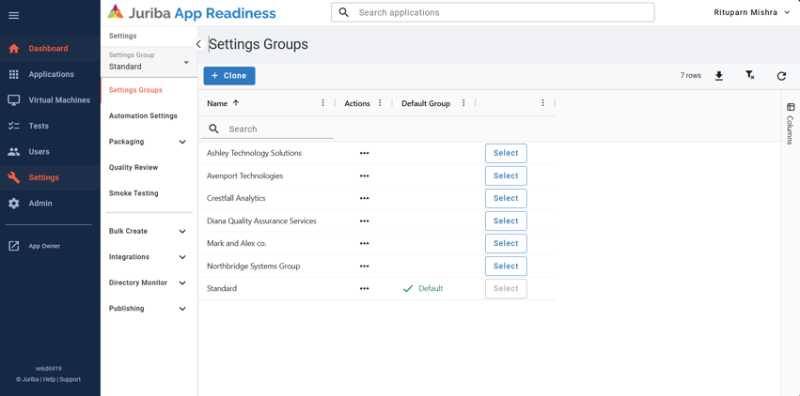Expand the Publishing section

click(x=182, y=309)
